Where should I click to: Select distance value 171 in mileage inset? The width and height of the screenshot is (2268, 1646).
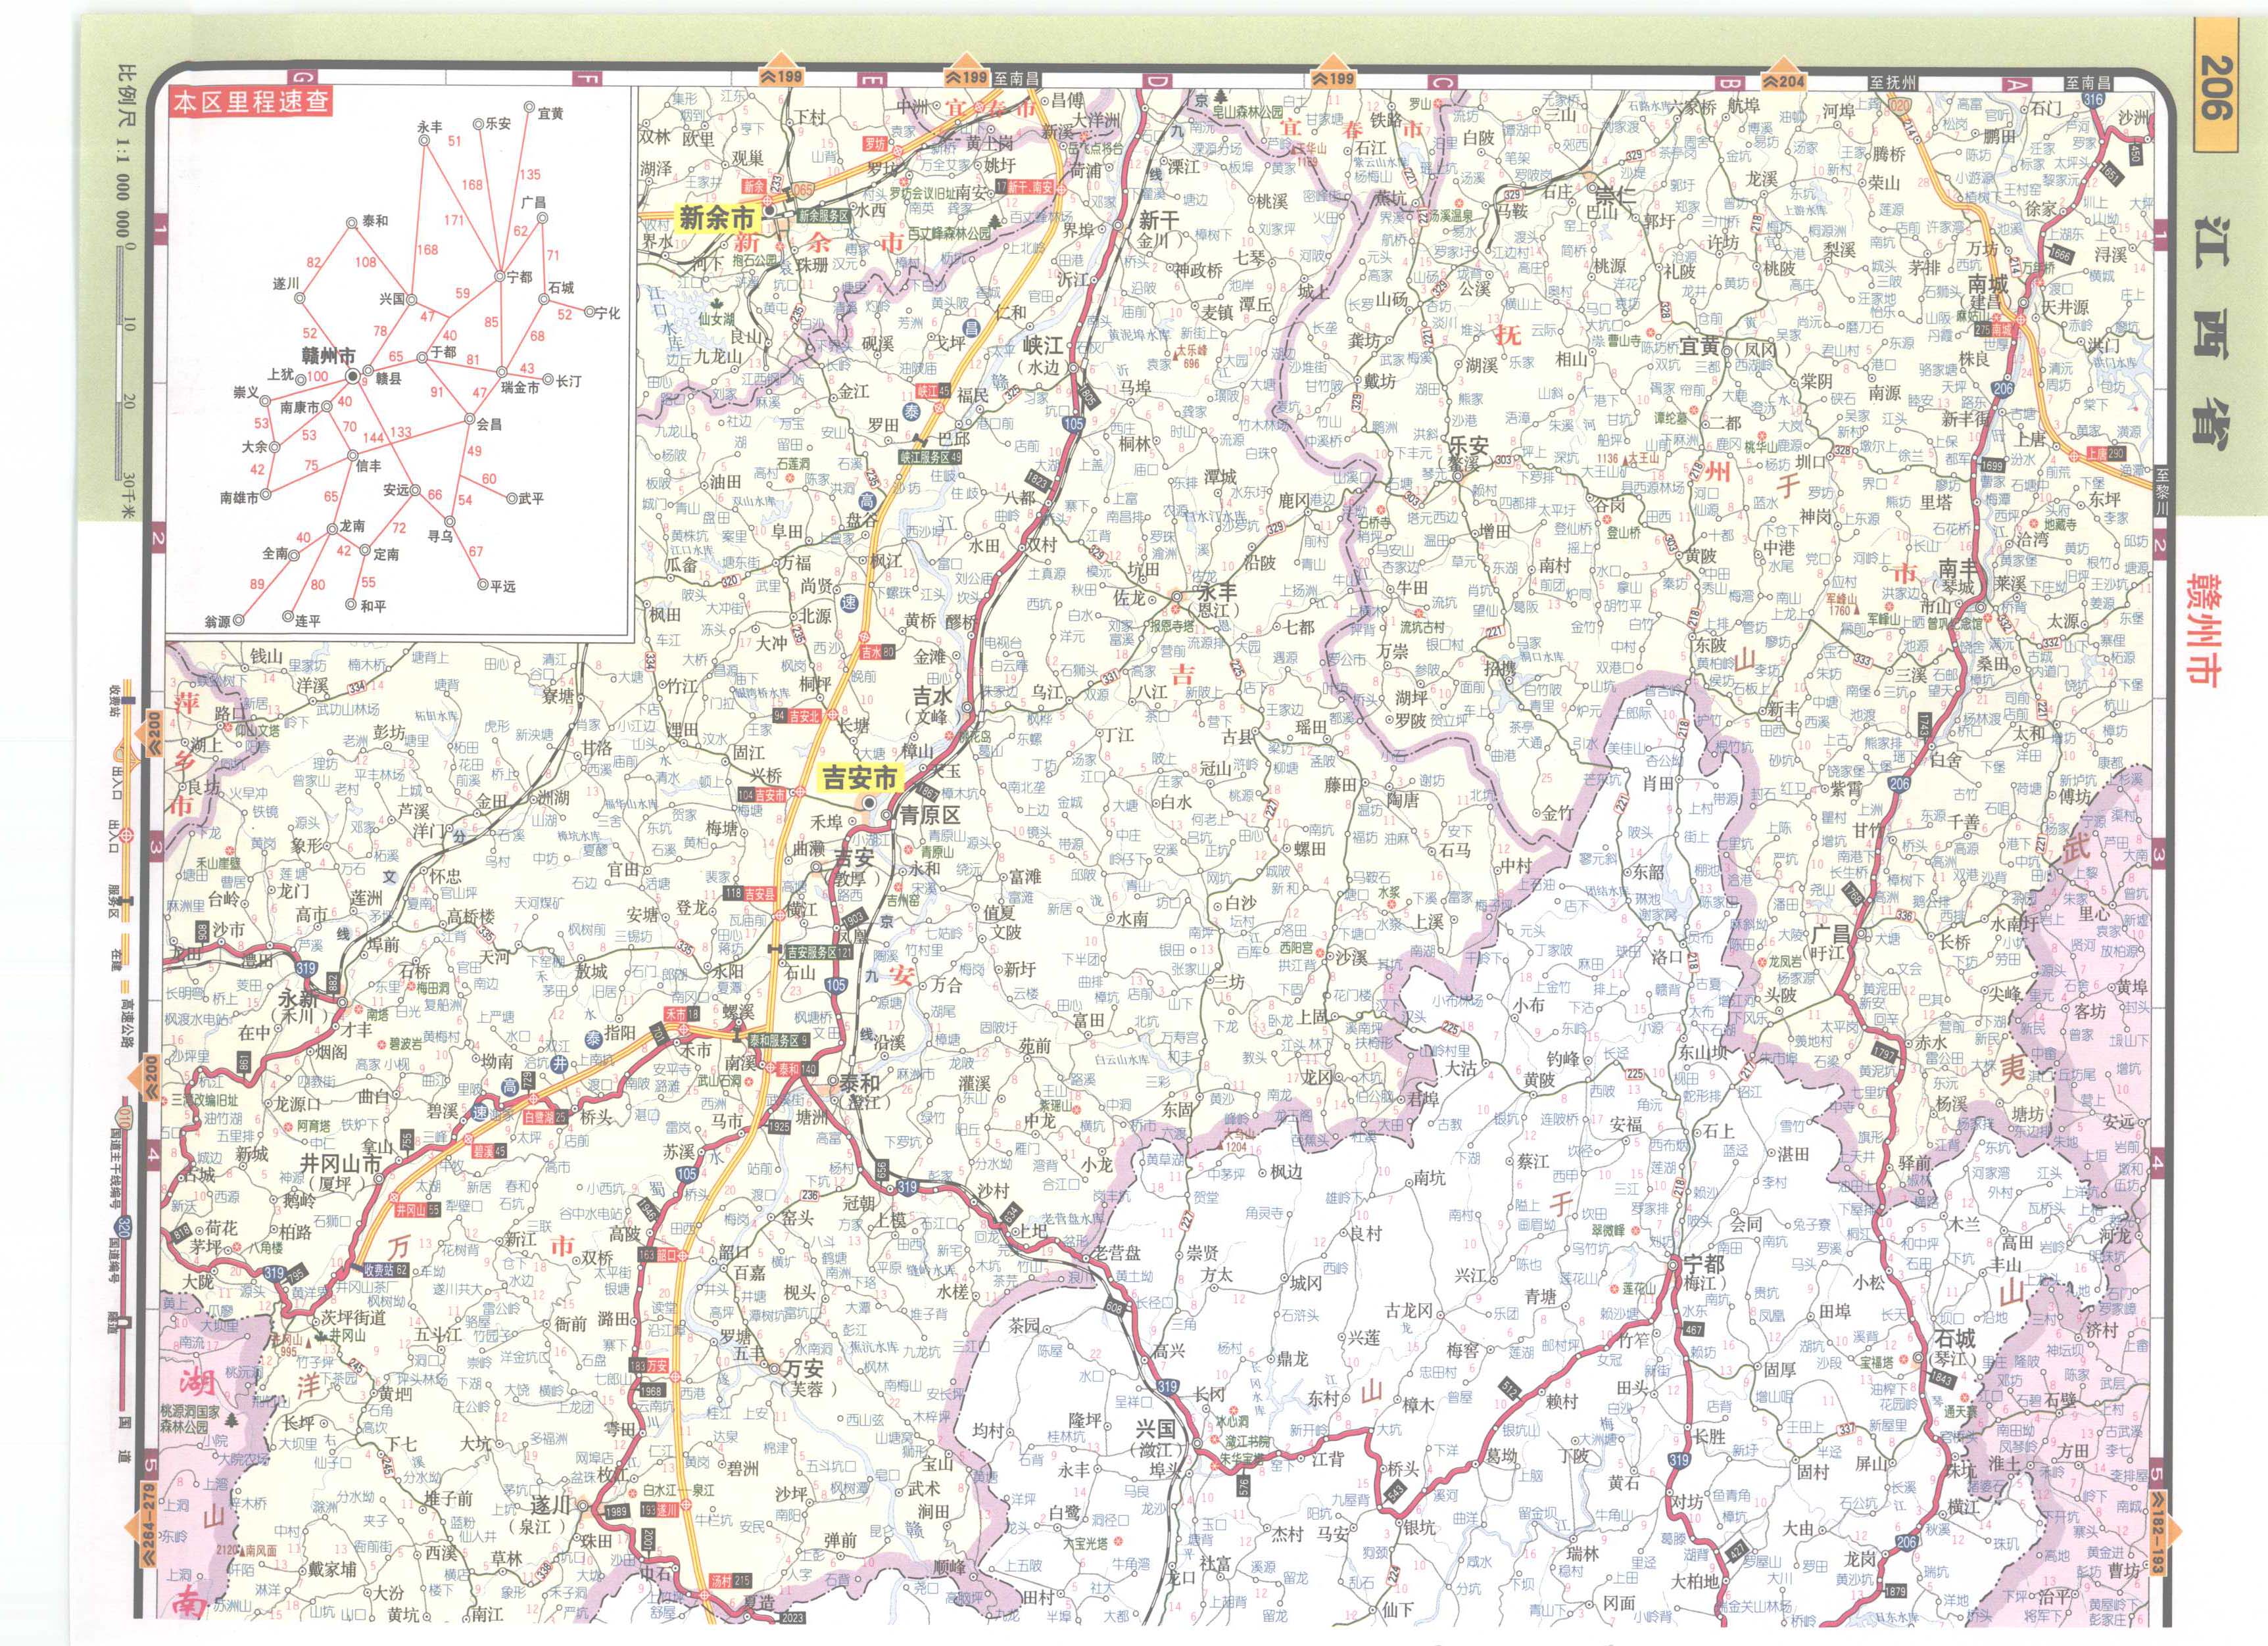click(x=454, y=220)
